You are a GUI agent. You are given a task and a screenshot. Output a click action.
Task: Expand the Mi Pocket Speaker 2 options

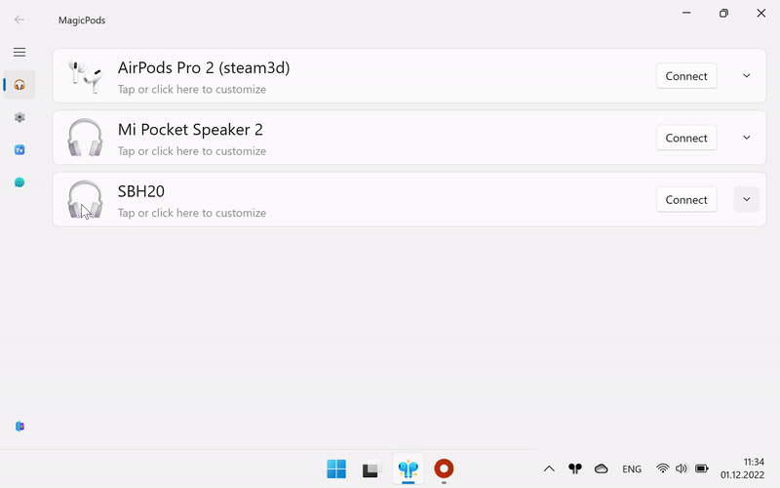746,138
